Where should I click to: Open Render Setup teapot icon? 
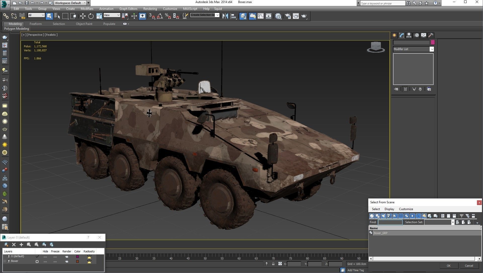click(x=288, y=16)
